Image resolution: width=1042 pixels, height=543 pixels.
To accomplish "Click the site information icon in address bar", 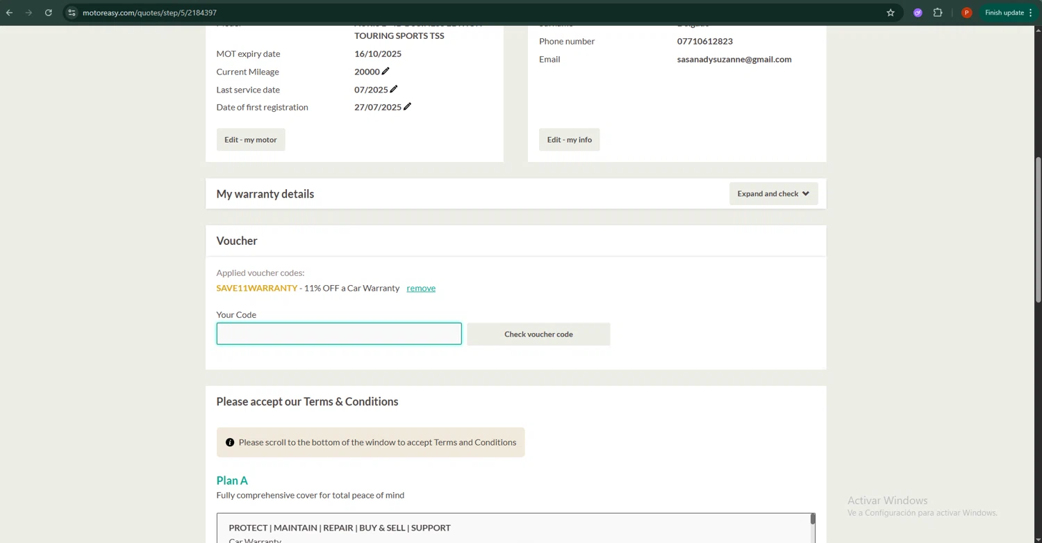I will (72, 13).
